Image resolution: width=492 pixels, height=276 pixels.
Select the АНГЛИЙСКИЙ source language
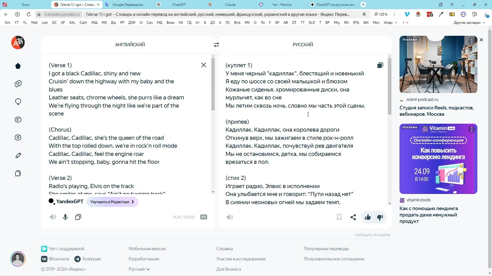coord(130,45)
